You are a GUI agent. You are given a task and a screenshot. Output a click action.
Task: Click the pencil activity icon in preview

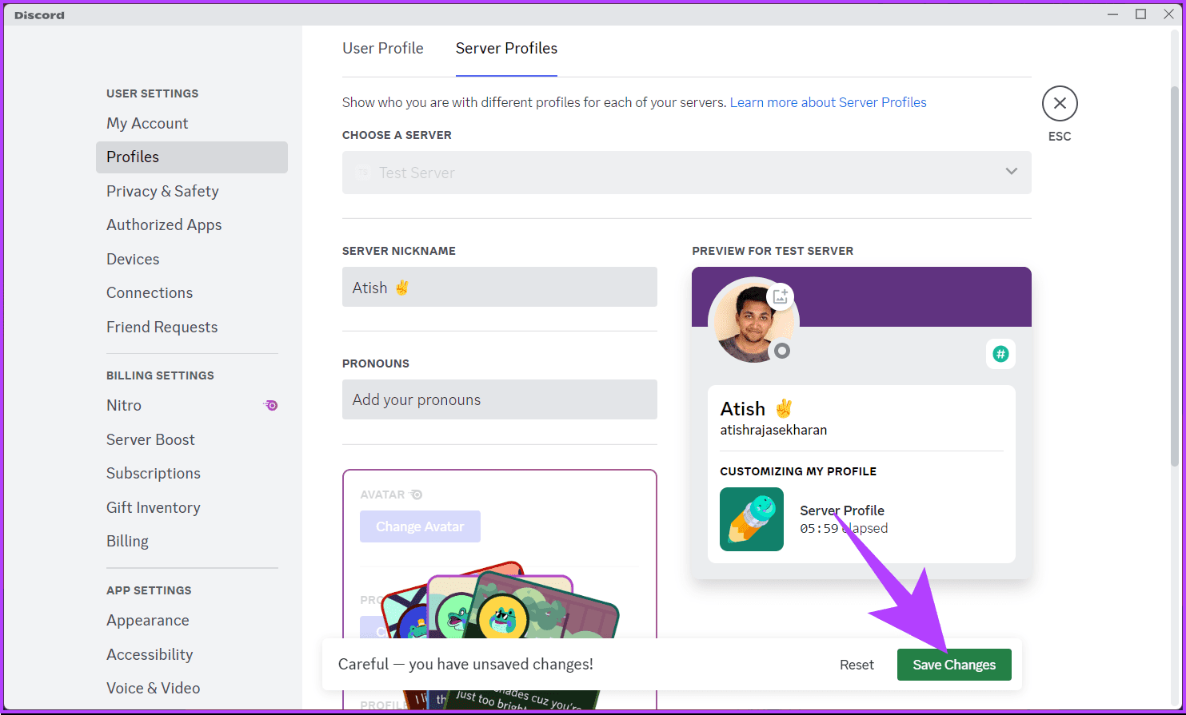(752, 519)
